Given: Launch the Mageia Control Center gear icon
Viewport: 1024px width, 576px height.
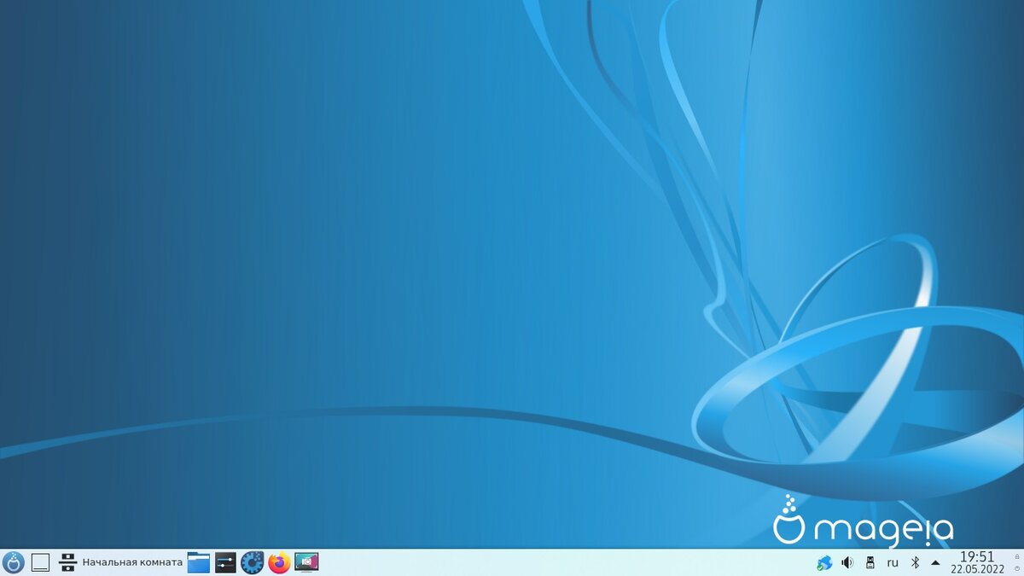Looking at the screenshot, I should pyautogui.click(x=253, y=562).
